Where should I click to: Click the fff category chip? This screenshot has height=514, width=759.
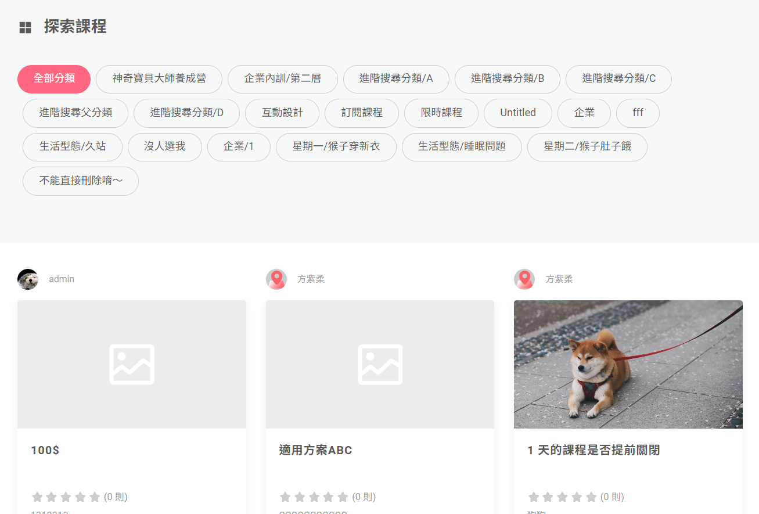[x=638, y=113]
